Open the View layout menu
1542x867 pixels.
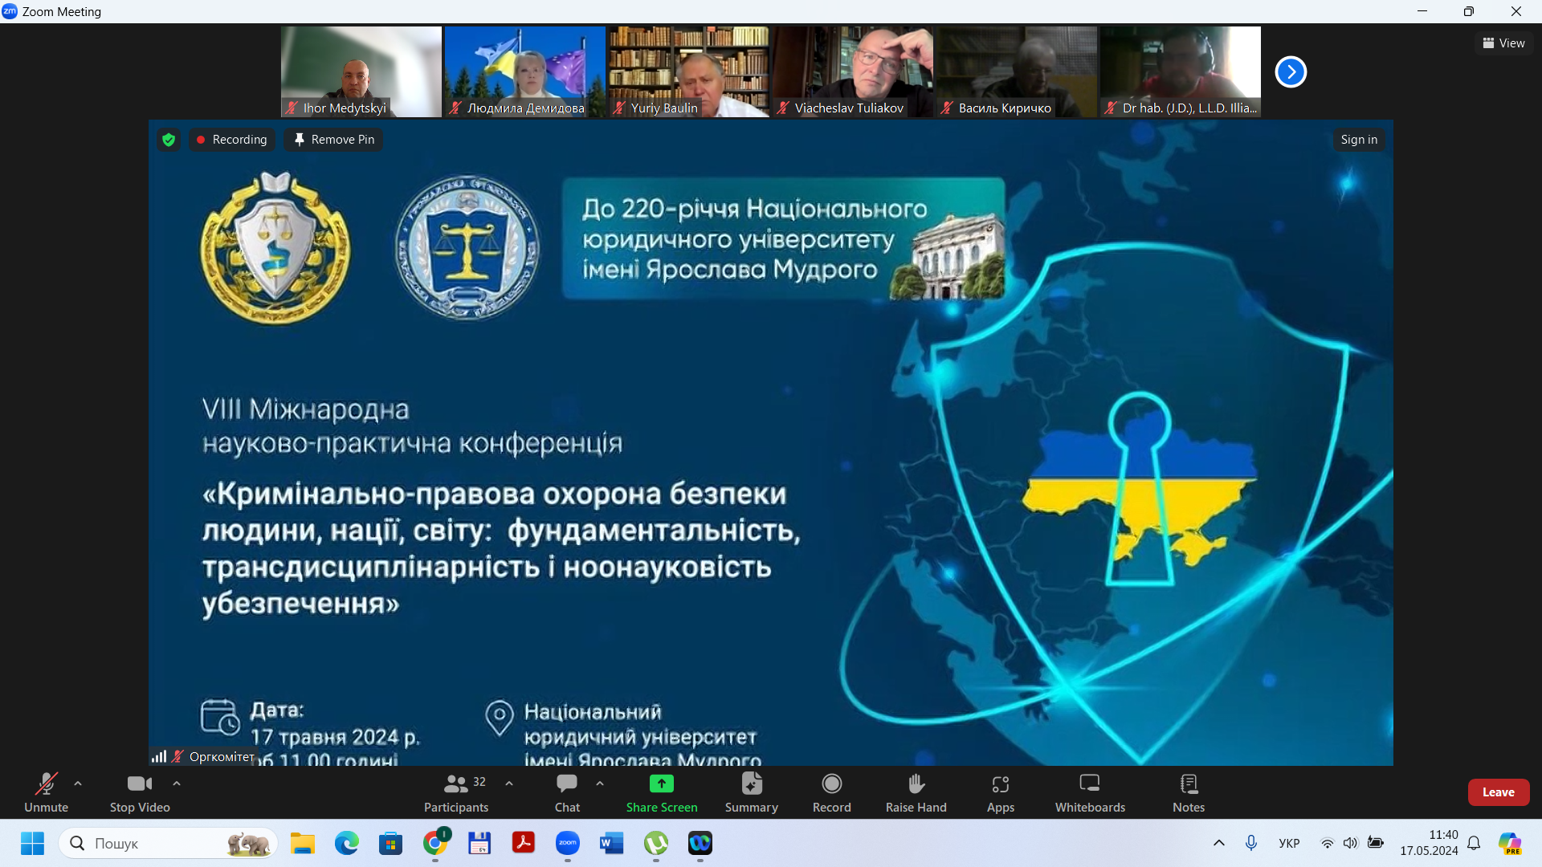tap(1503, 43)
